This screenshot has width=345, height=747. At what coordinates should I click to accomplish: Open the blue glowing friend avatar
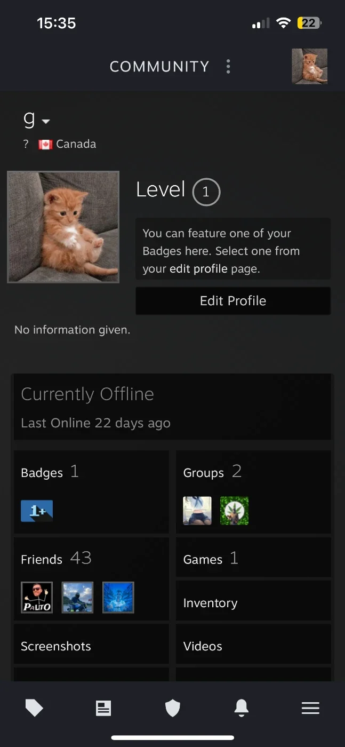pyautogui.click(x=118, y=598)
